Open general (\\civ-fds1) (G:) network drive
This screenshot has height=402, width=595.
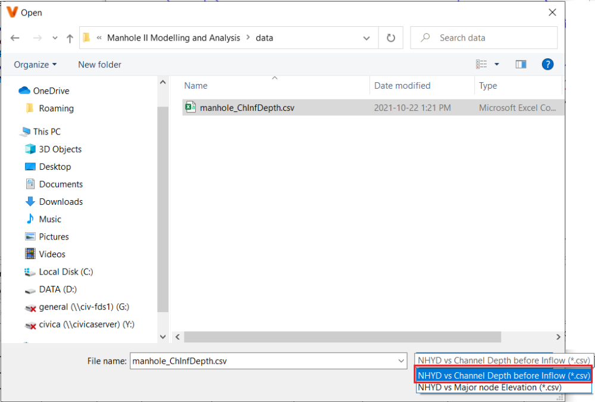pos(84,307)
